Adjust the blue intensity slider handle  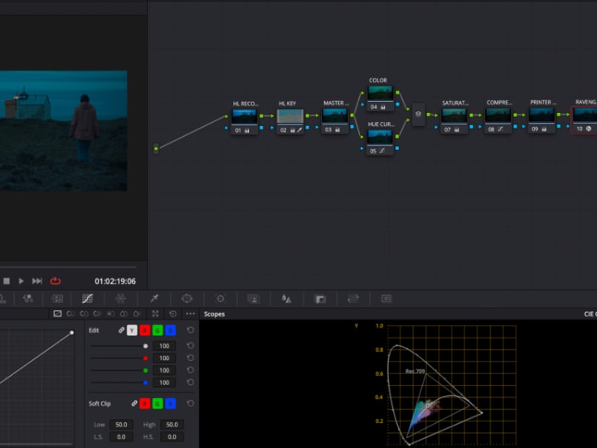(145, 382)
